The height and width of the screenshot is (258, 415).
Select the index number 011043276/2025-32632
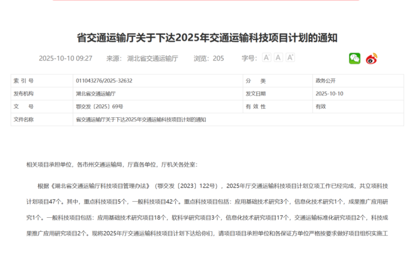(104, 81)
